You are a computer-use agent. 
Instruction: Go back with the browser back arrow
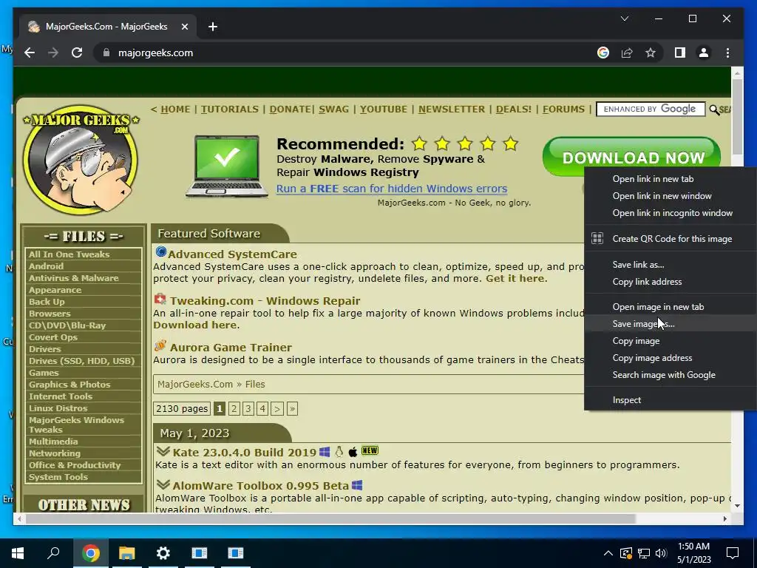(30, 53)
